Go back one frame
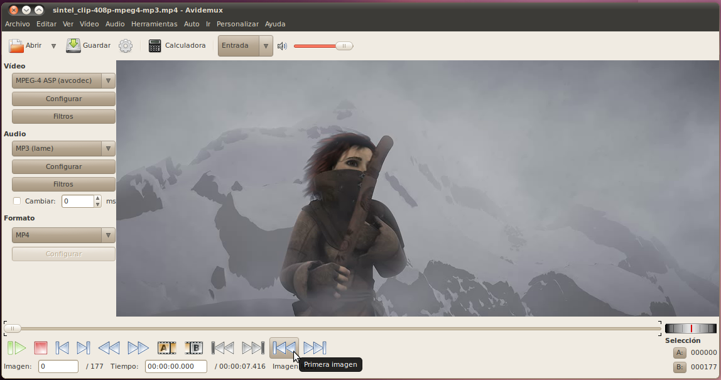Screen dimensions: 721x380 (x=62, y=348)
